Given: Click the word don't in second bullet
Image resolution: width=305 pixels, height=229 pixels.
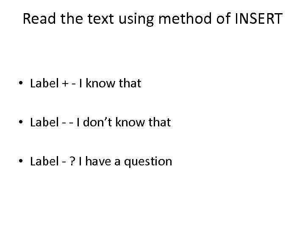Looking at the screenshot, I should click(99, 123).
